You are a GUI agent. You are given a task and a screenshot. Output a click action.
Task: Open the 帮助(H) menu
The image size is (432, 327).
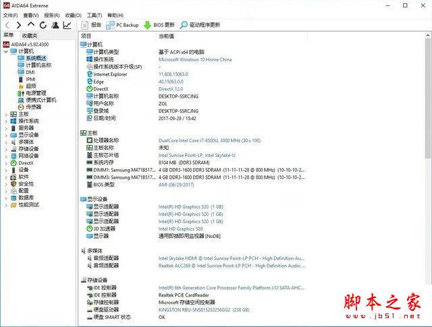click(115, 16)
